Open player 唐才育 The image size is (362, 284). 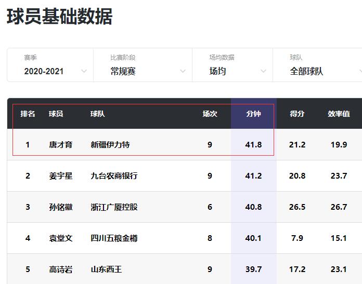[61, 145]
